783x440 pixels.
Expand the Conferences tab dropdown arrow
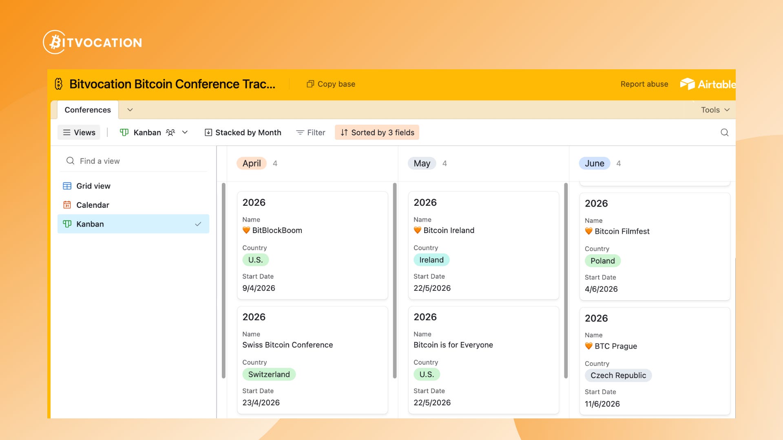130,110
